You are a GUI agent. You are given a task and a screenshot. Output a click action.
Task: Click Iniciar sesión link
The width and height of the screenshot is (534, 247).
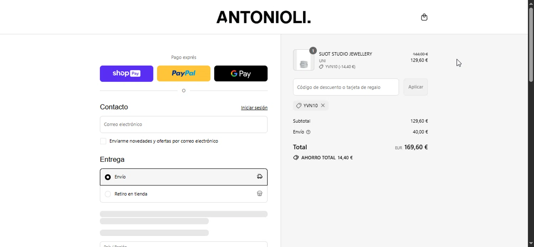[254, 108]
